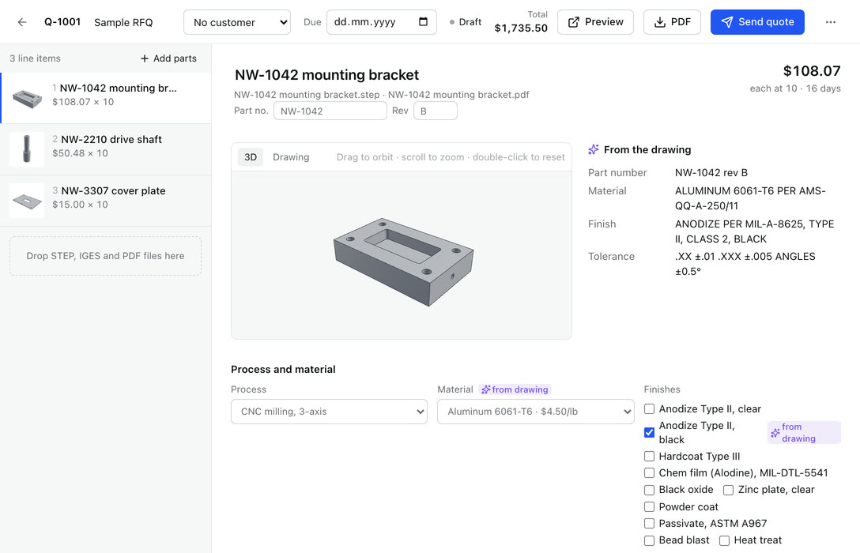The image size is (860, 553).
Task: Click ANODIZE PER MIL-A-8625 finish value
Action: [x=755, y=231]
